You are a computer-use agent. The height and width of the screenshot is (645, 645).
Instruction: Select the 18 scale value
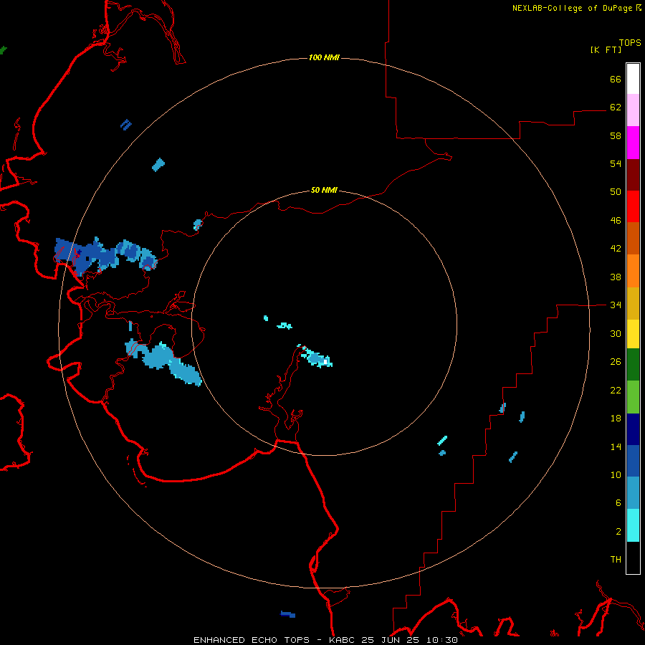616,419
